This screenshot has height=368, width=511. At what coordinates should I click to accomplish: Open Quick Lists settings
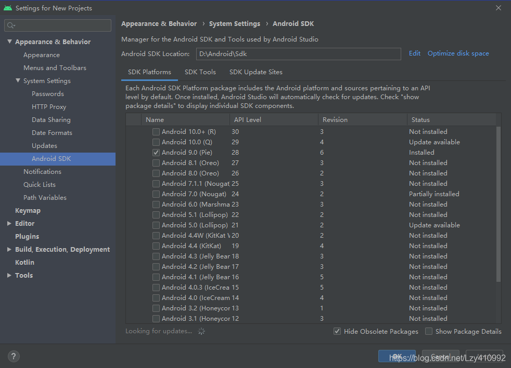pos(40,185)
